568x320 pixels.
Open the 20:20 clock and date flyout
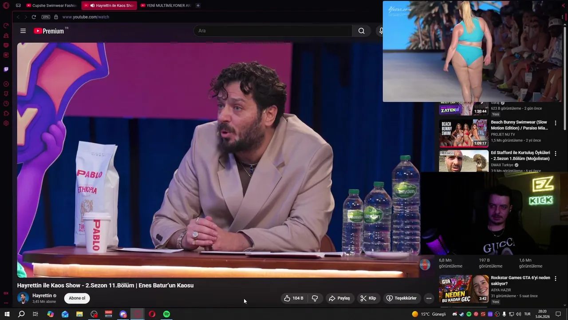[x=542, y=314]
